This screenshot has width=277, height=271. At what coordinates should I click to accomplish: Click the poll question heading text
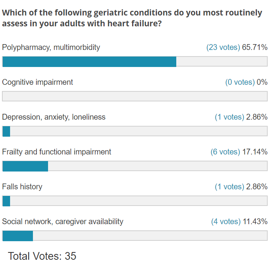click(132, 18)
